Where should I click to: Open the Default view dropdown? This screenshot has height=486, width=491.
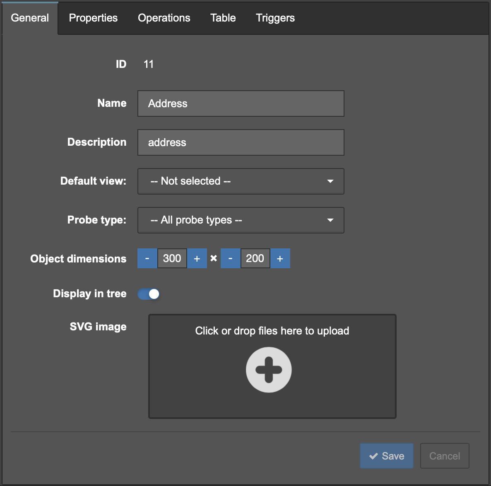241,181
